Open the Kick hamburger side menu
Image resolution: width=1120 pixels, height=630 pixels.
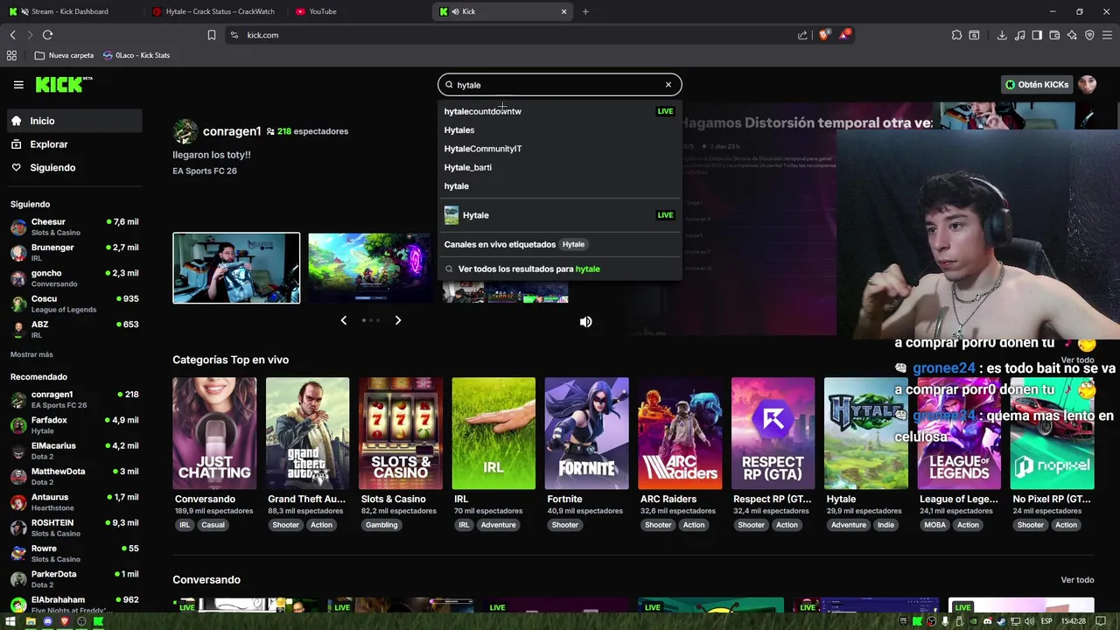18,85
